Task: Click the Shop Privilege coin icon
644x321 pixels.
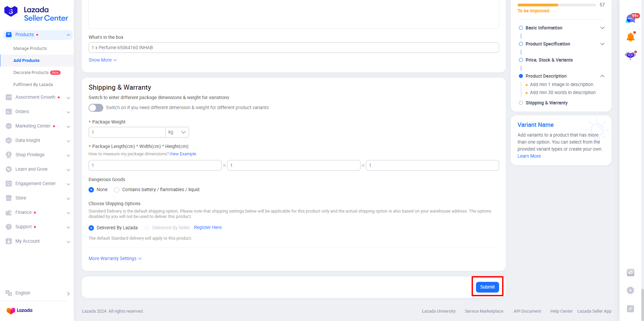Action: coord(9,155)
